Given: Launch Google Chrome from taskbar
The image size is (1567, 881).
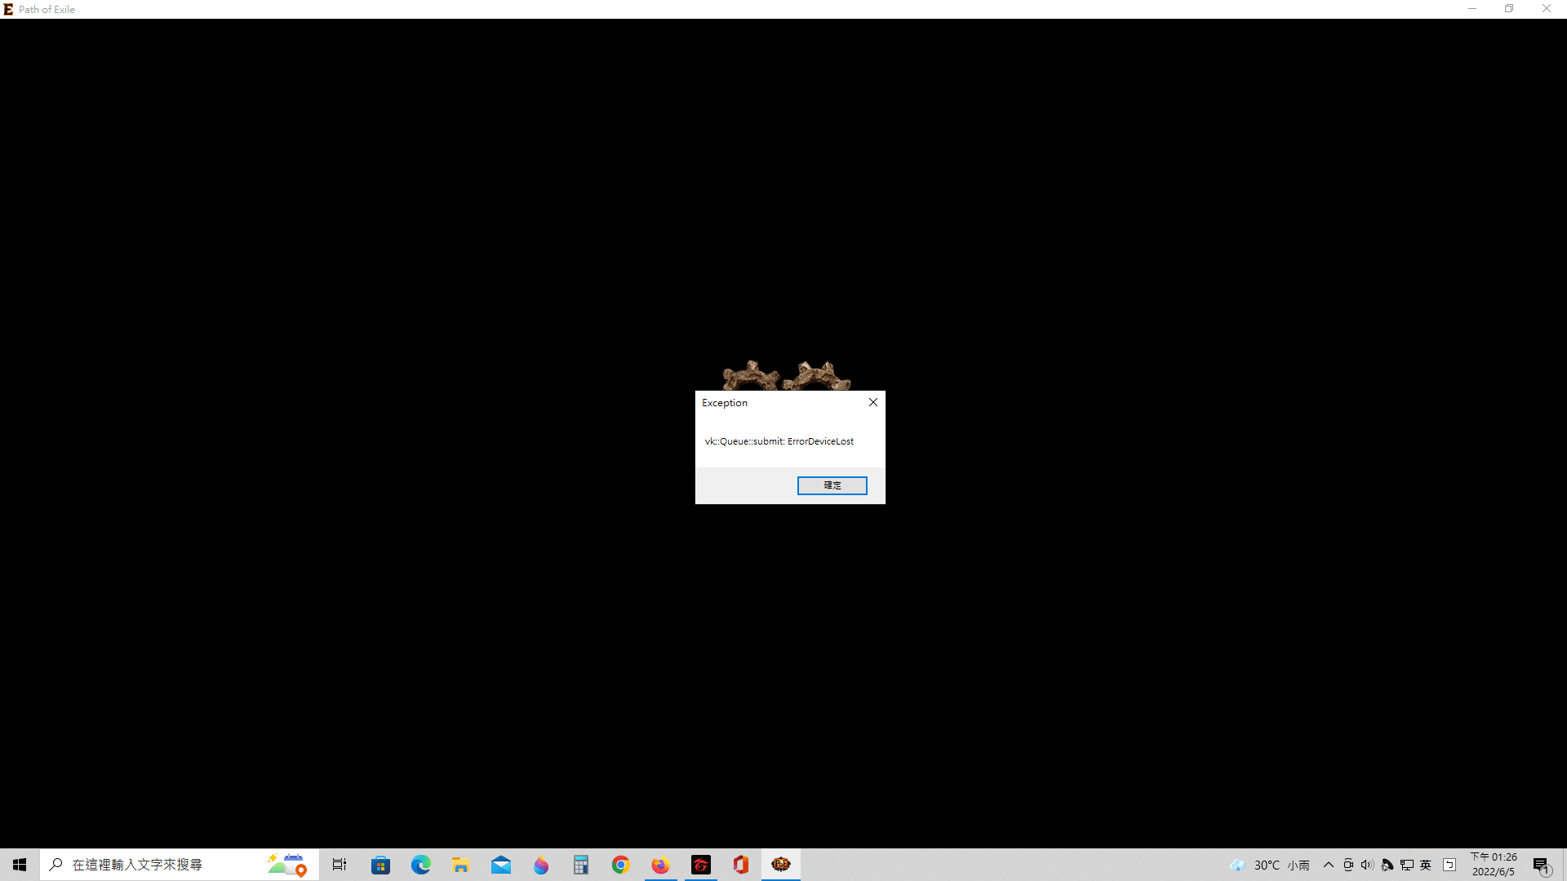Looking at the screenshot, I should [x=620, y=865].
